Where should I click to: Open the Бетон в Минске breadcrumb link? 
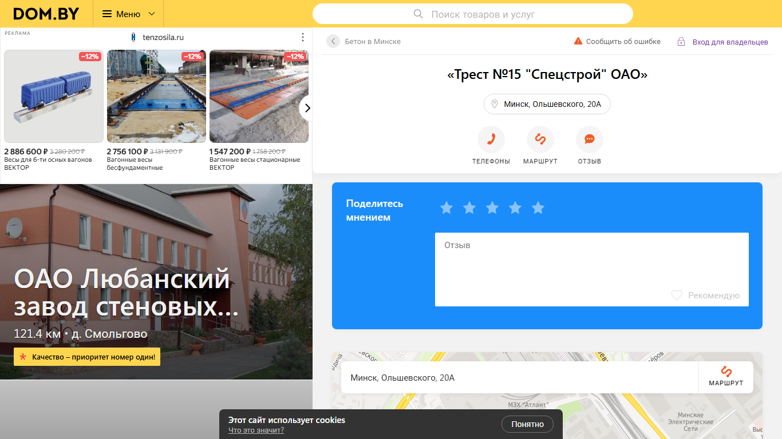pyautogui.click(x=373, y=42)
